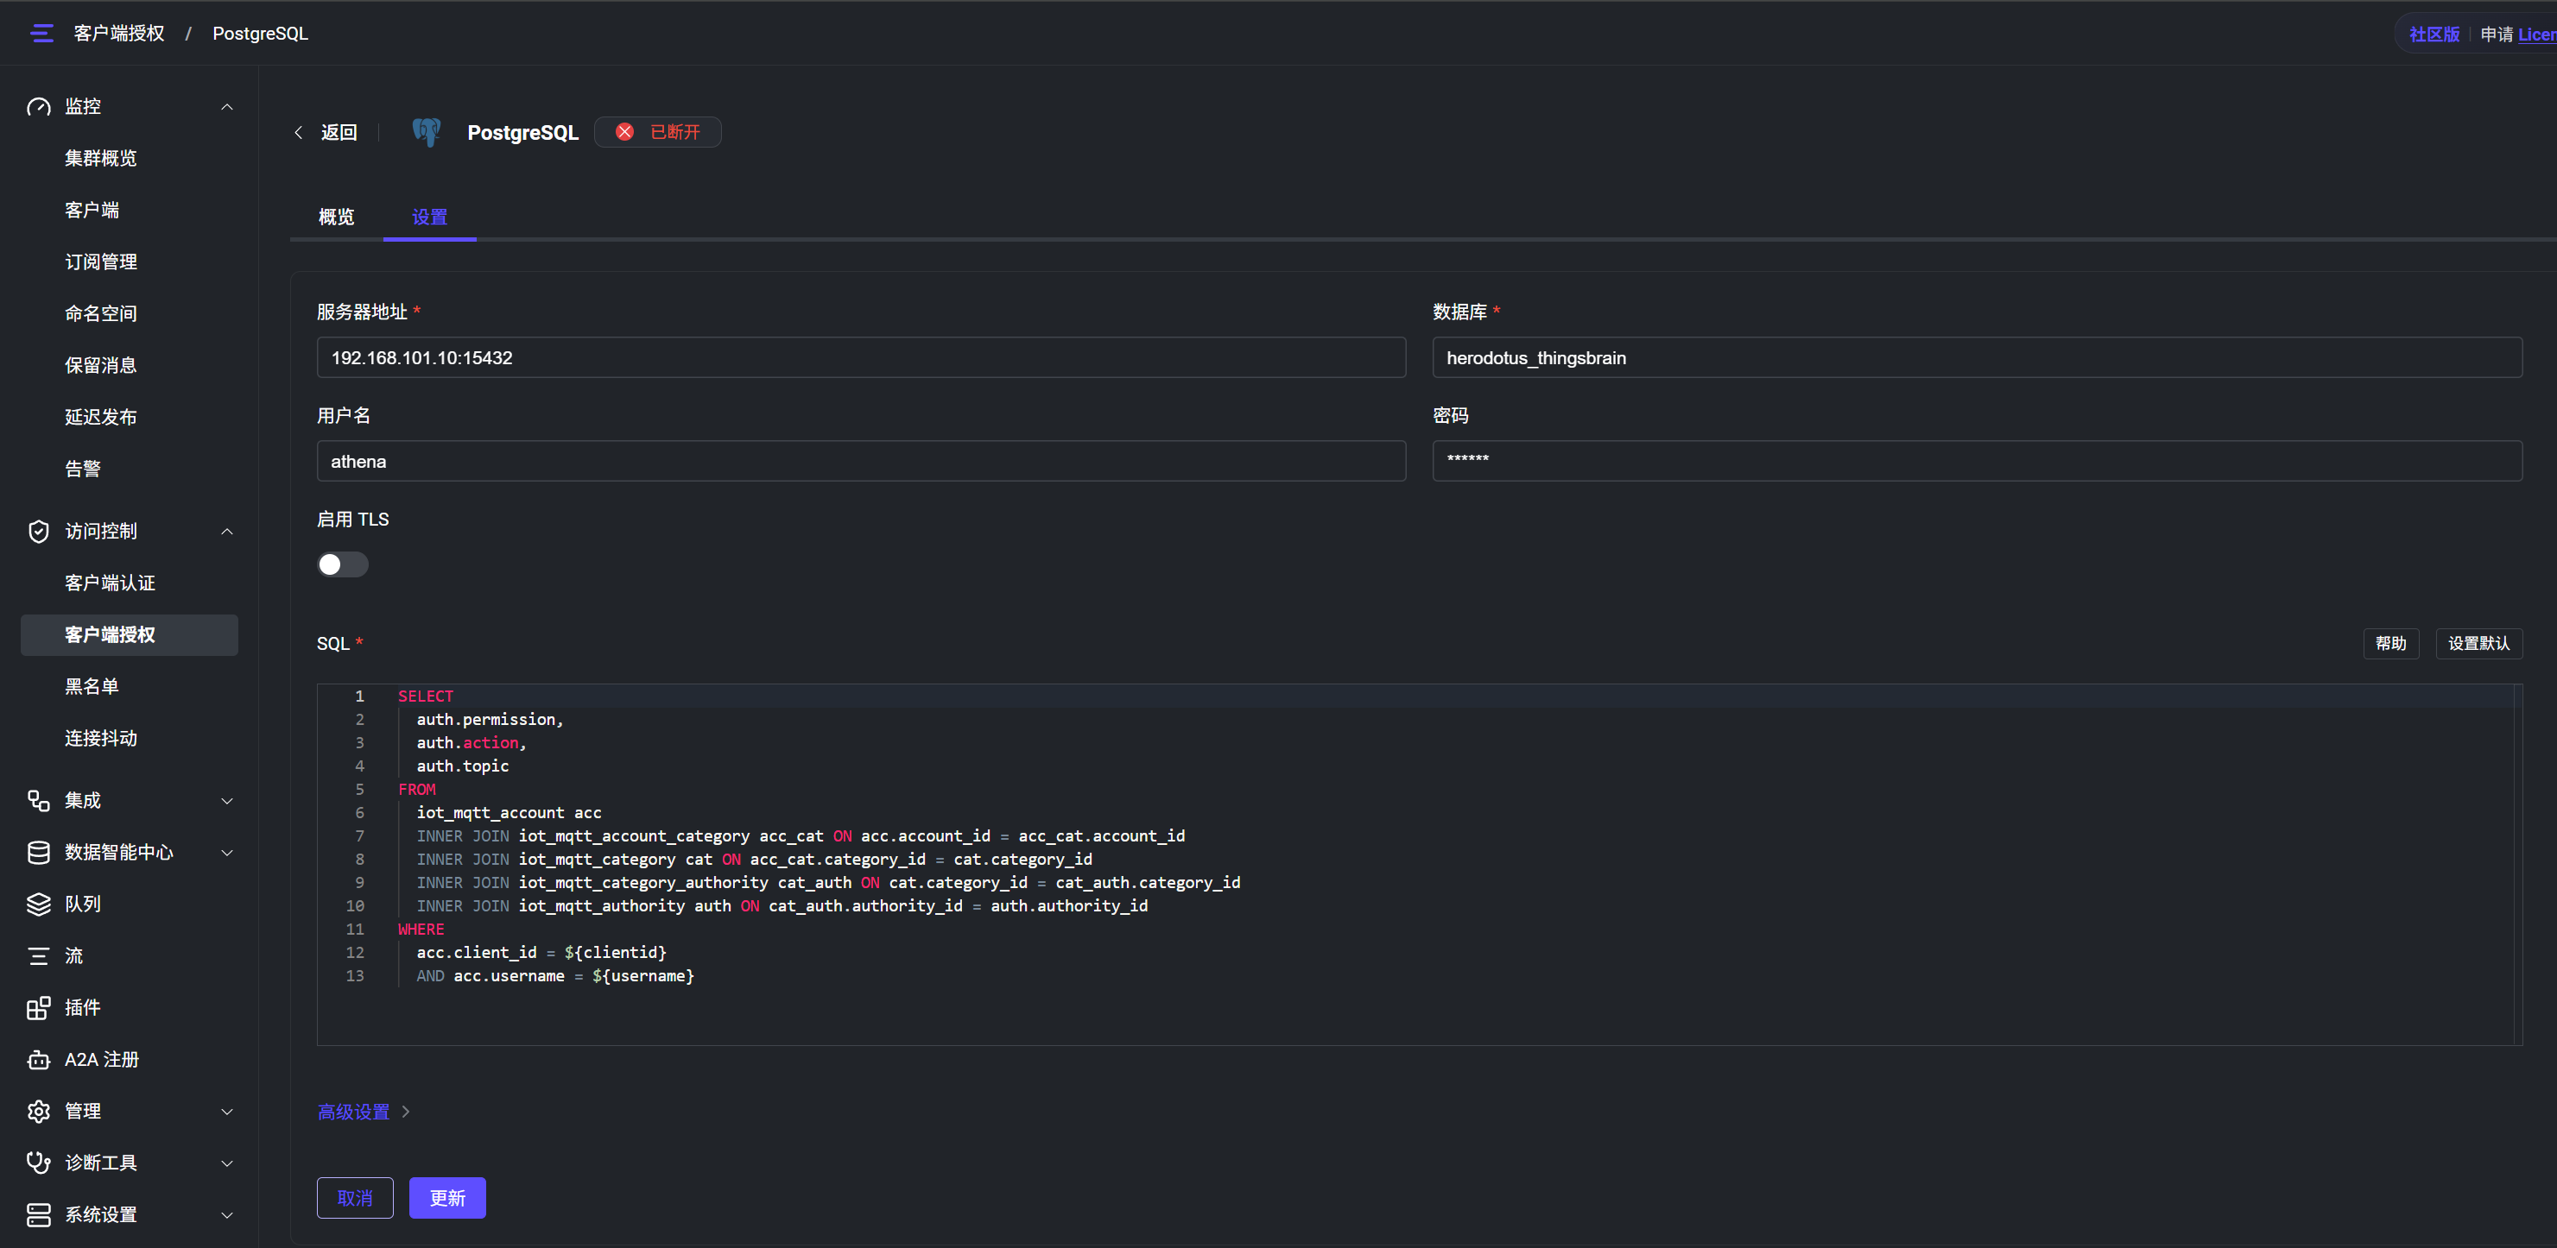Image resolution: width=2557 pixels, height=1248 pixels.
Task: Click the 队列 layers icon
Action: 39,904
